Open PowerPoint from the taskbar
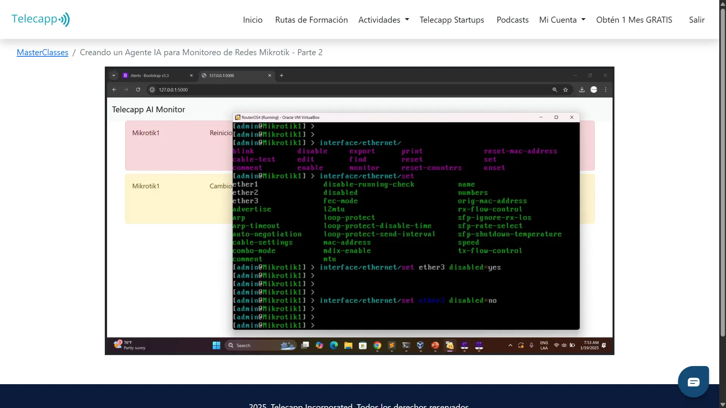 tap(435, 345)
